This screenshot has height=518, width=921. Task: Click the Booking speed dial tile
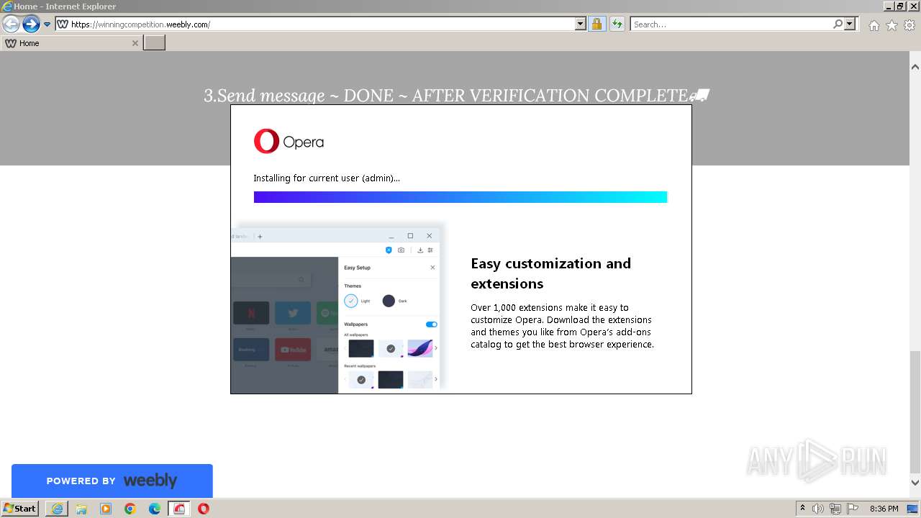click(x=251, y=350)
